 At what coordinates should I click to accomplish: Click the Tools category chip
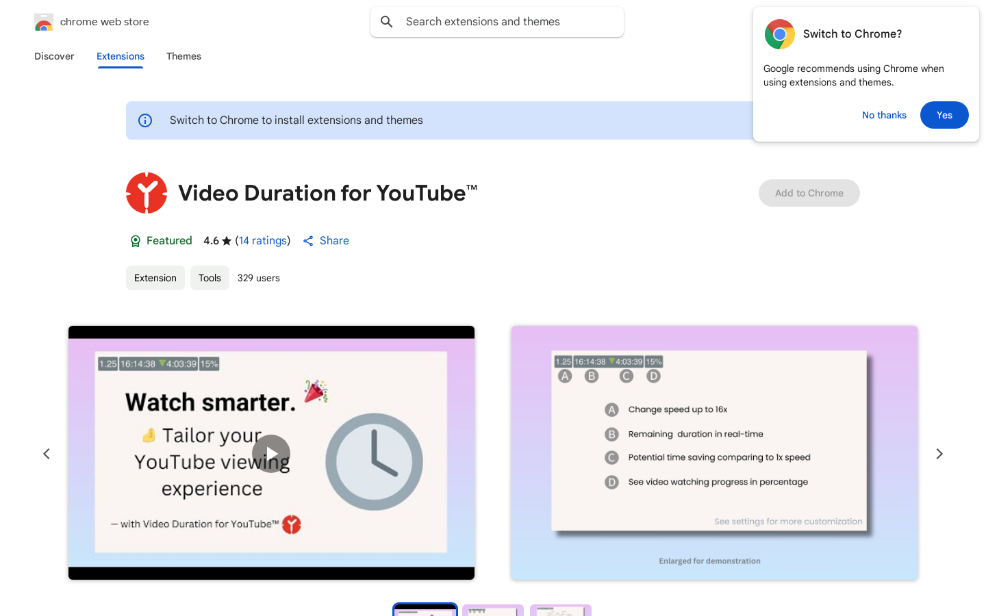(210, 278)
